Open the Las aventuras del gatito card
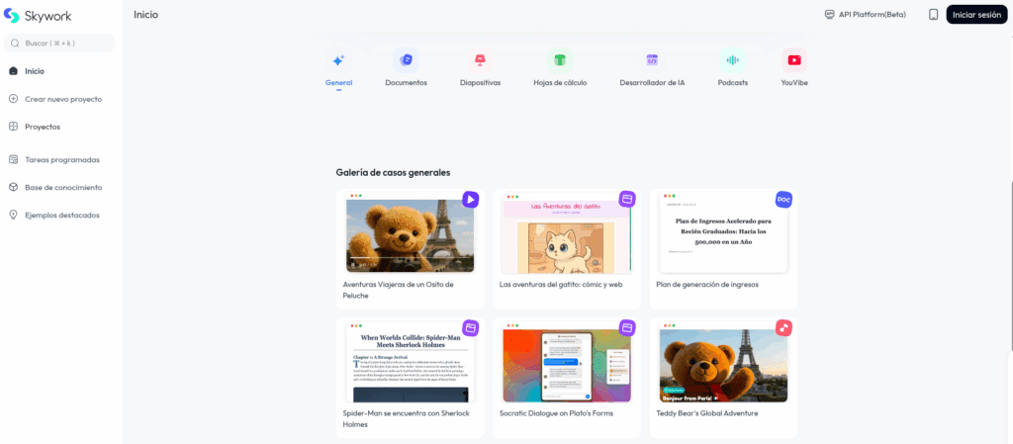1013x444 pixels. coord(567,247)
